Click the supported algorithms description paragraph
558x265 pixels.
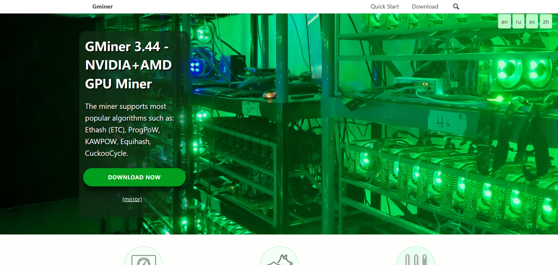tap(129, 130)
